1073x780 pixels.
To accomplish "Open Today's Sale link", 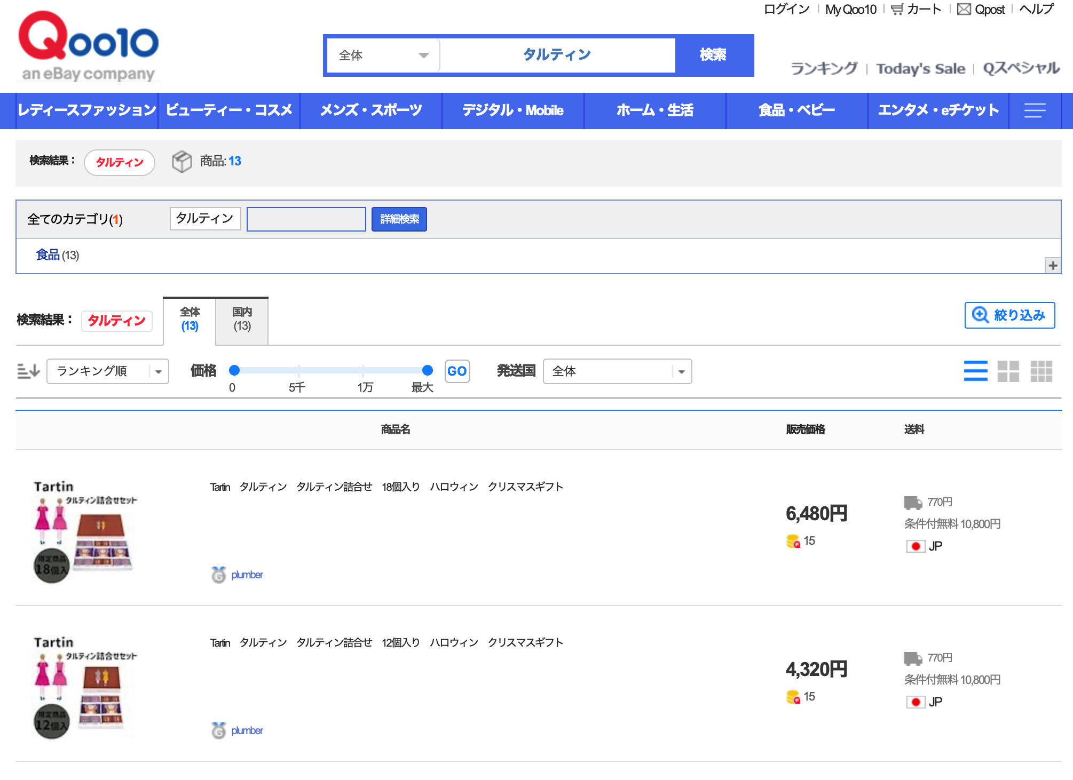I will tap(921, 69).
